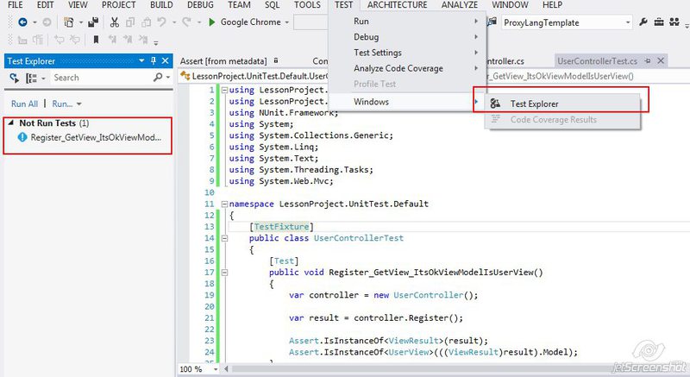The width and height of the screenshot is (690, 377).
Task: Open the ANALYZE menu
Action: point(460,5)
